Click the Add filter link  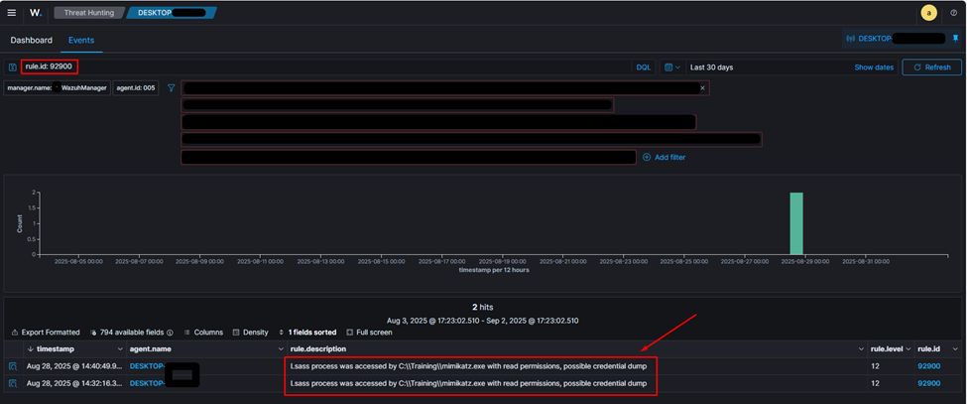[x=669, y=157]
